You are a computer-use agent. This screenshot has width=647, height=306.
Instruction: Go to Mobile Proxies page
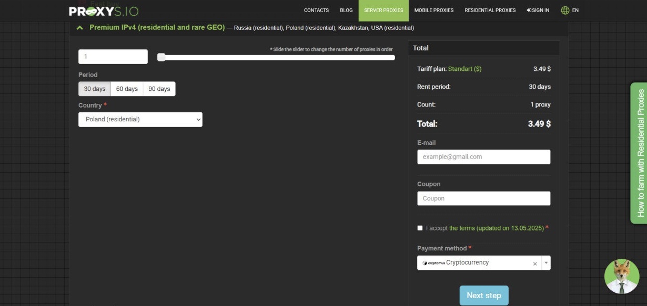pos(434,10)
